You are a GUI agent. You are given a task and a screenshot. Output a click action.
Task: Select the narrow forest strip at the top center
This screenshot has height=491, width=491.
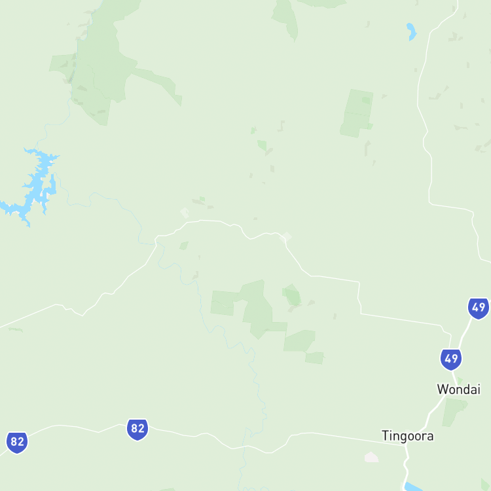(285, 20)
